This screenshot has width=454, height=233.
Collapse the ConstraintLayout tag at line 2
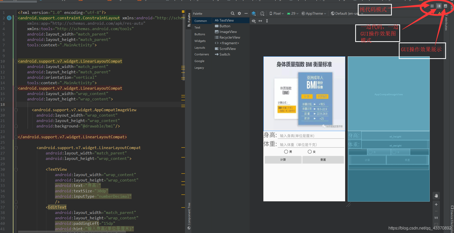[x=16, y=18]
